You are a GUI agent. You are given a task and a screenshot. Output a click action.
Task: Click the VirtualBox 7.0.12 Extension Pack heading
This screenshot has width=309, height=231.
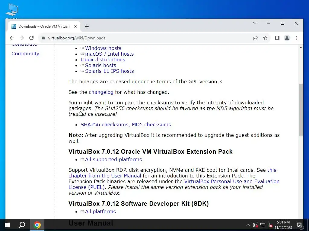[x=151, y=152]
